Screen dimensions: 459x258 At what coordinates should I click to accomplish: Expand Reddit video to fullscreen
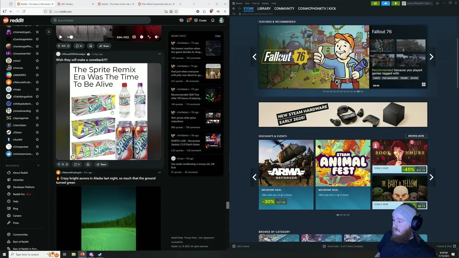coord(149,37)
